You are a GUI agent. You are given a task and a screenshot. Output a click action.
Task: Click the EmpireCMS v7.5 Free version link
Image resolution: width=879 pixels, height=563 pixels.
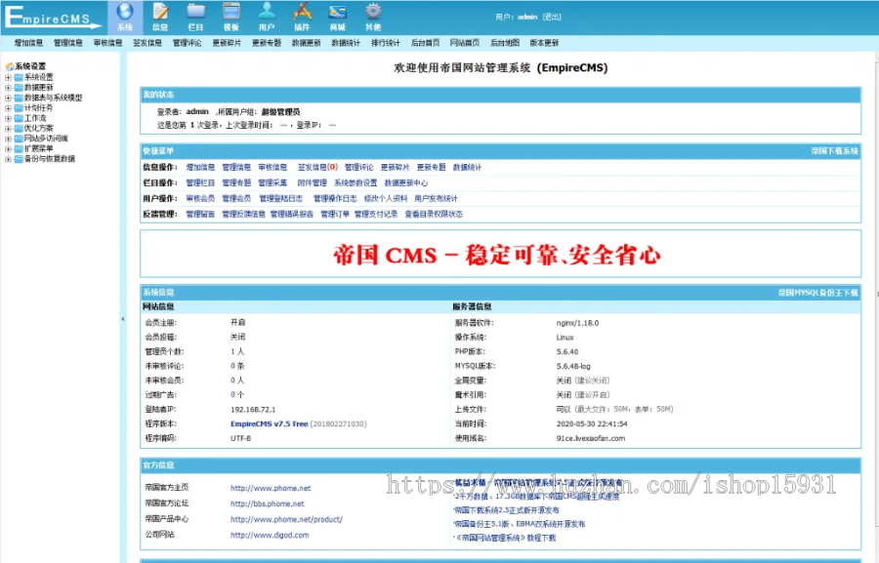[270, 424]
